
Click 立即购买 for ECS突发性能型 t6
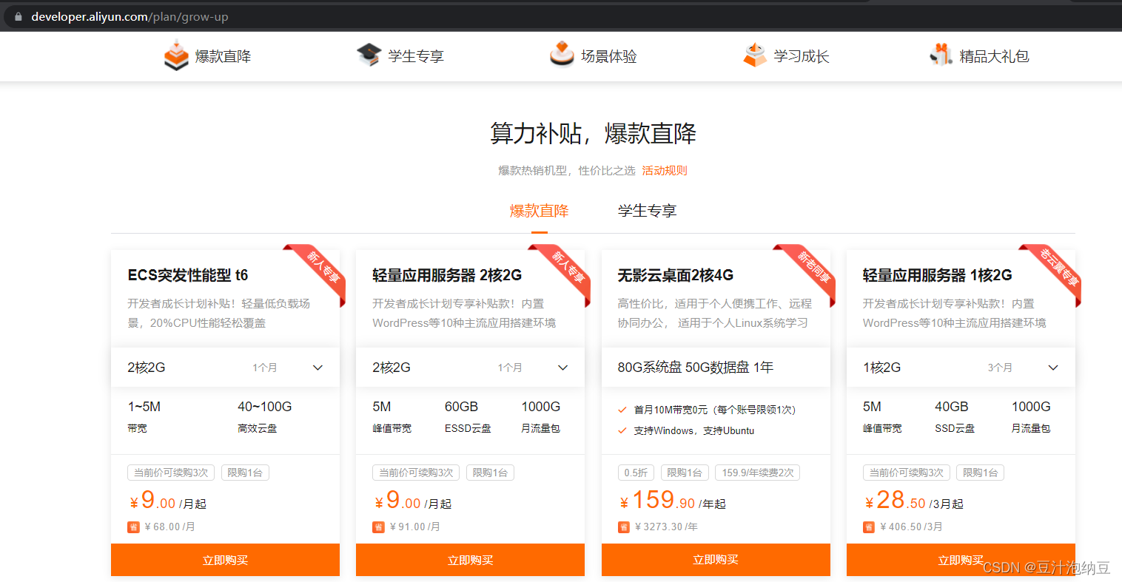tap(225, 560)
